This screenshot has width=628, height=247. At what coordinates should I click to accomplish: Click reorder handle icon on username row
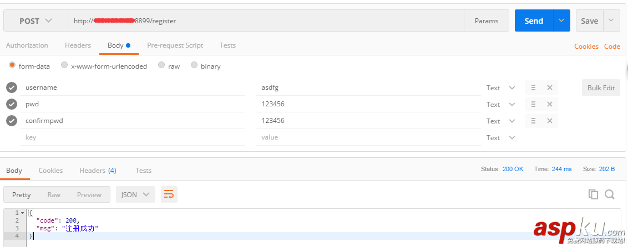pyautogui.click(x=533, y=88)
